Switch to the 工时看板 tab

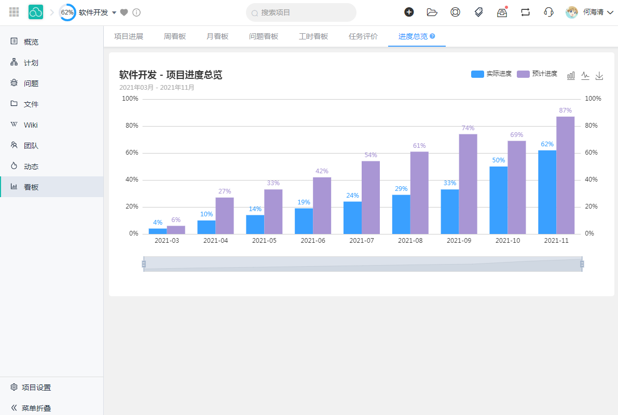pos(313,36)
